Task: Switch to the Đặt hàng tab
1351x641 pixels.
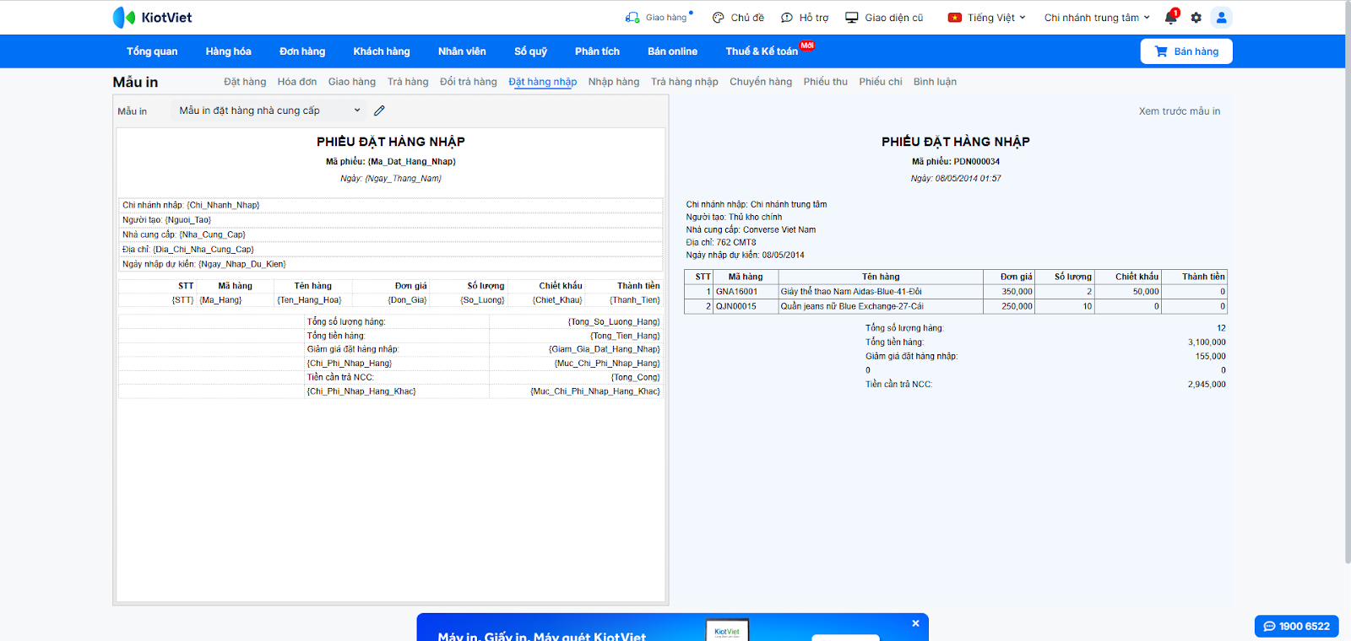Action: (x=245, y=82)
